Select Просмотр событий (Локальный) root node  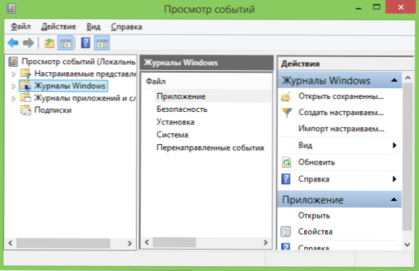[78, 61]
